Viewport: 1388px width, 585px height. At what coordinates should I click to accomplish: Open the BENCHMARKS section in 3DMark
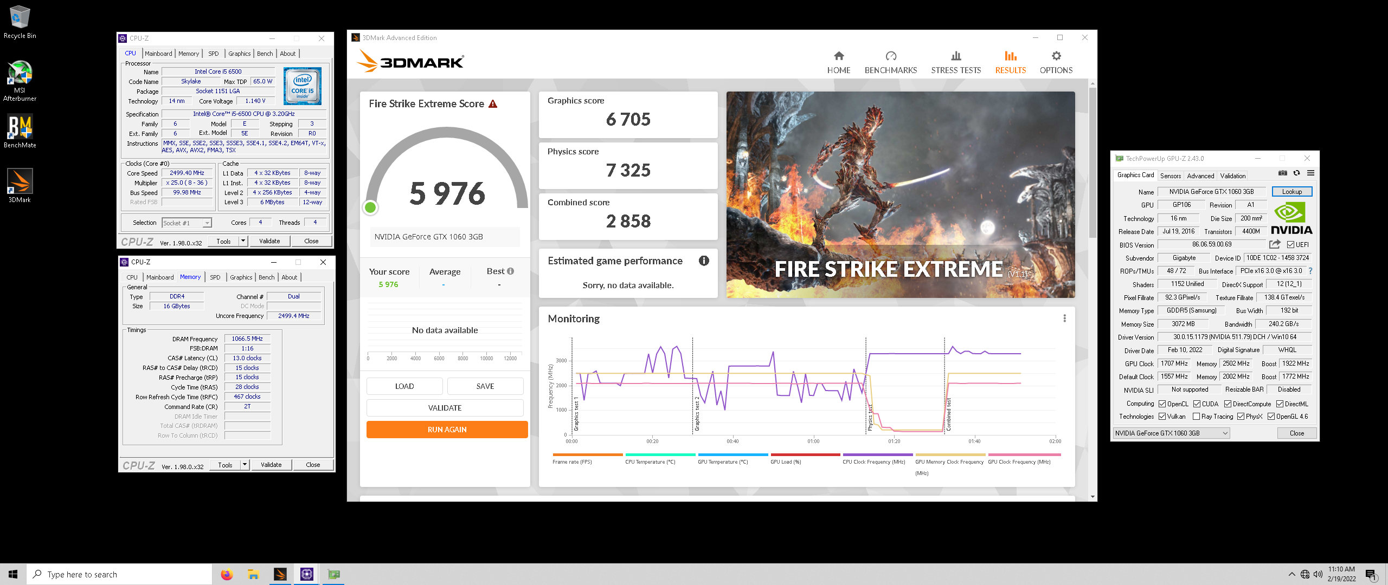891,63
